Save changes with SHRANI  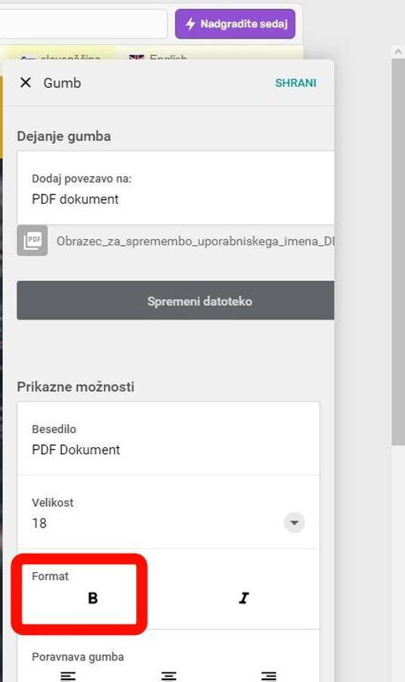pyautogui.click(x=295, y=83)
